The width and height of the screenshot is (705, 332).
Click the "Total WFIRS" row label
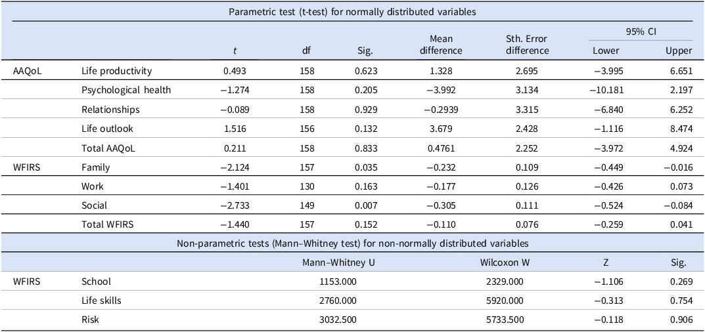(107, 224)
